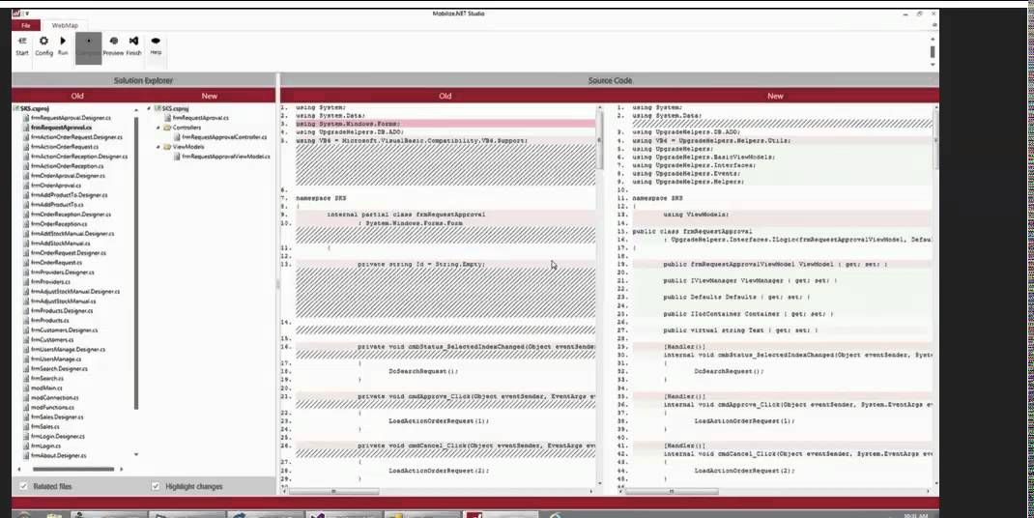1034x518 pixels.
Task: Collapse the New SKS.csproj tree node
Action: pos(150,108)
